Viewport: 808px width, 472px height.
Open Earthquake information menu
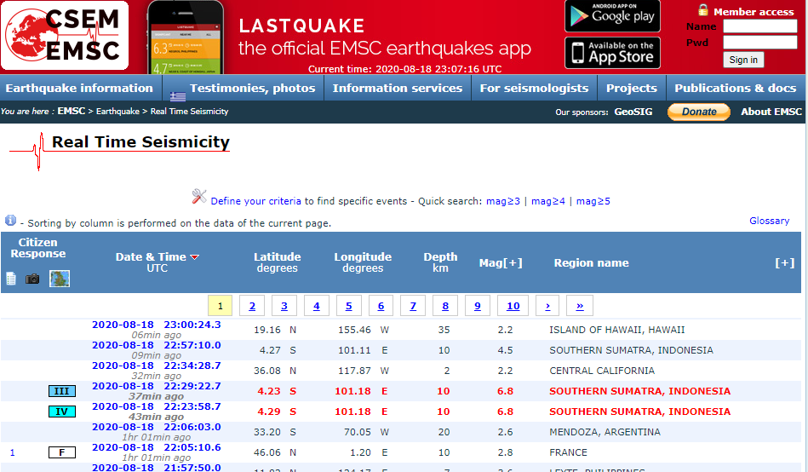coord(79,88)
